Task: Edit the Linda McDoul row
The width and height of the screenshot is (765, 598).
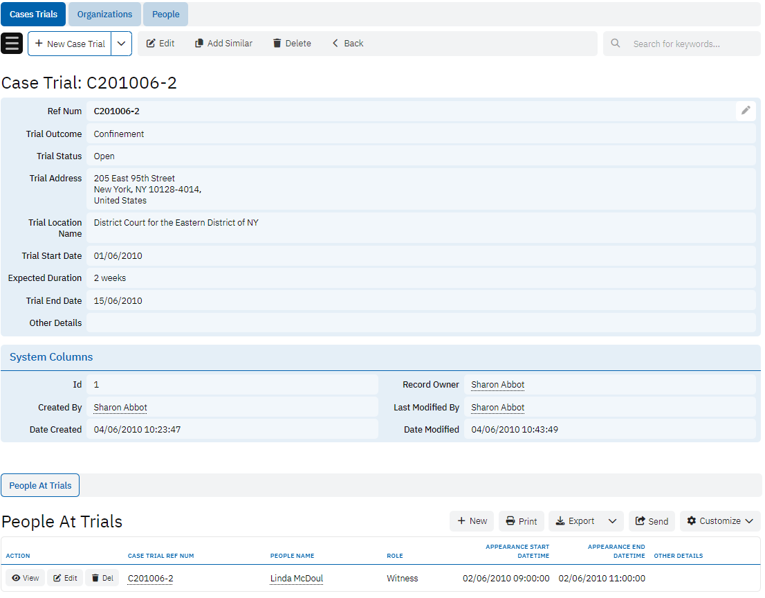Action: [x=65, y=578]
